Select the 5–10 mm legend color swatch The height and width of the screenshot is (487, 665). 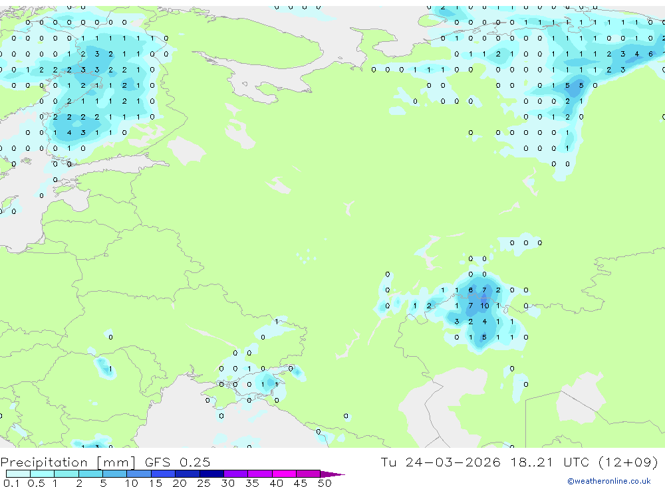(114, 474)
